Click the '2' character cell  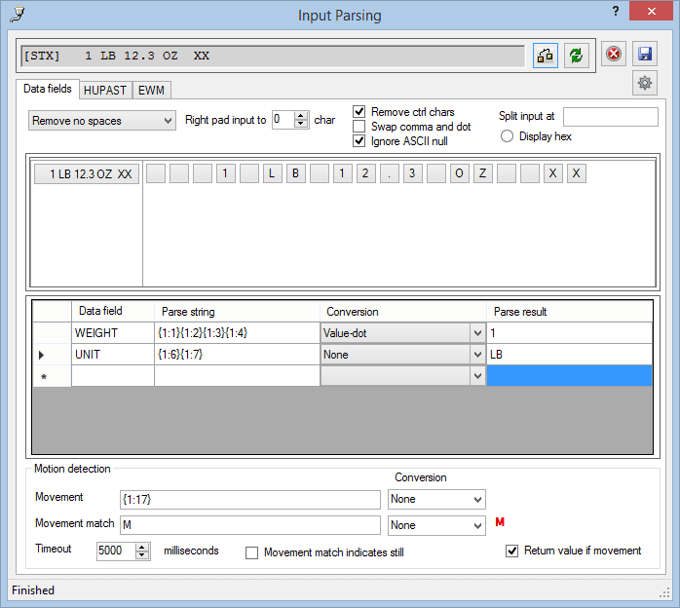pyautogui.click(x=366, y=173)
